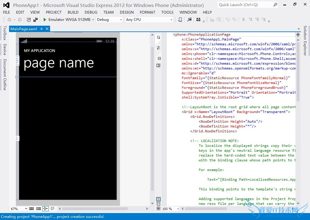Toggle snap to snaplines button

45,209
